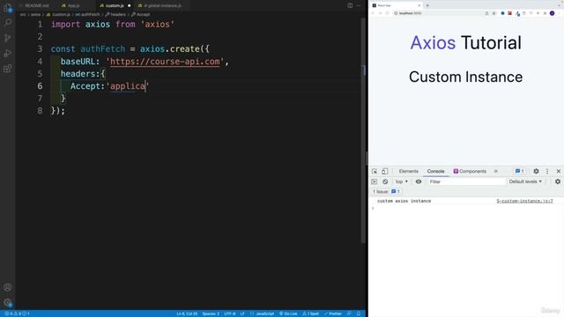Follow the https://course-api.com link in code
This screenshot has width=564, height=317.
click(165, 62)
